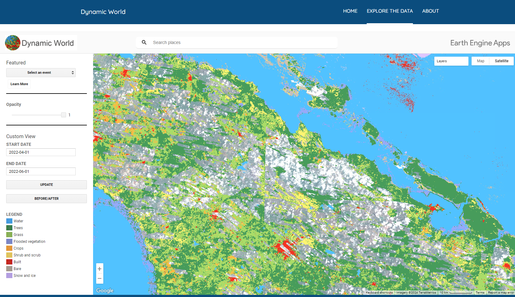
Task: Click the 'Custom View' heading
Action: click(x=21, y=136)
